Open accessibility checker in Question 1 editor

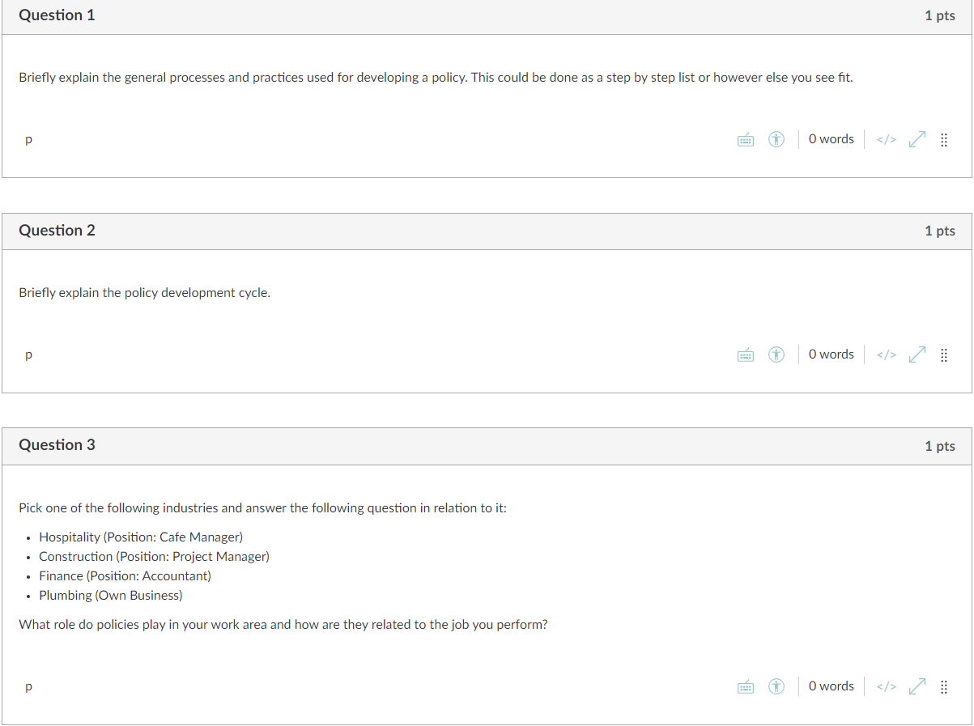(776, 140)
